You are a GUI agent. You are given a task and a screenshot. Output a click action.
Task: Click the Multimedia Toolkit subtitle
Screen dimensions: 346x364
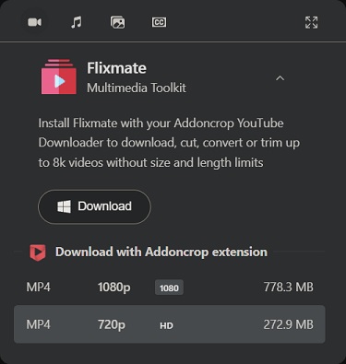tap(137, 88)
